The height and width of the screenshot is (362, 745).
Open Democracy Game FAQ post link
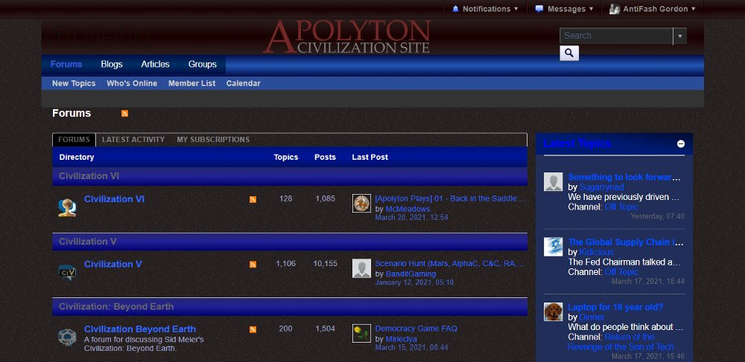pyautogui.click(x=416, y=329)
